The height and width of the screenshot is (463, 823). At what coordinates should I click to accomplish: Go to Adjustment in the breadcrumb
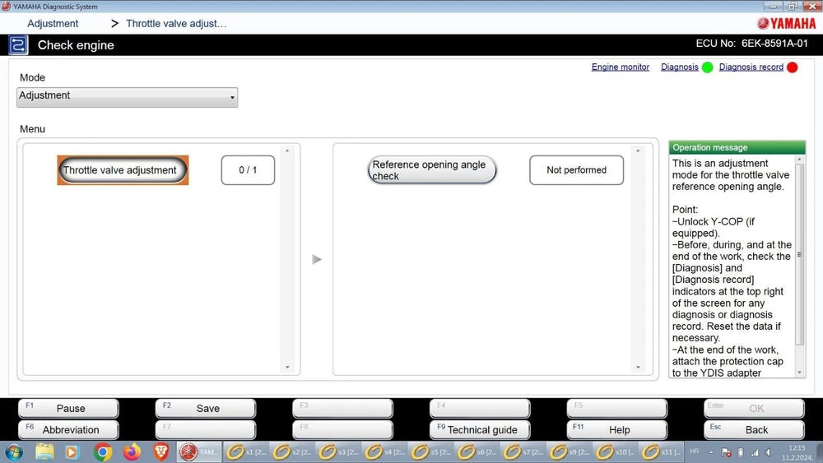click(53, 24)
